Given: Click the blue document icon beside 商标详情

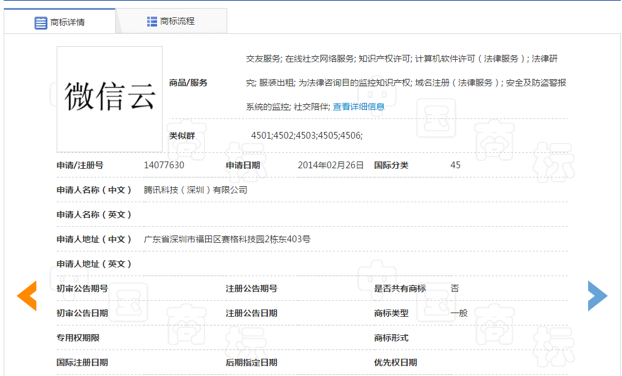Looking at the screenshot, I should point(41,23).
